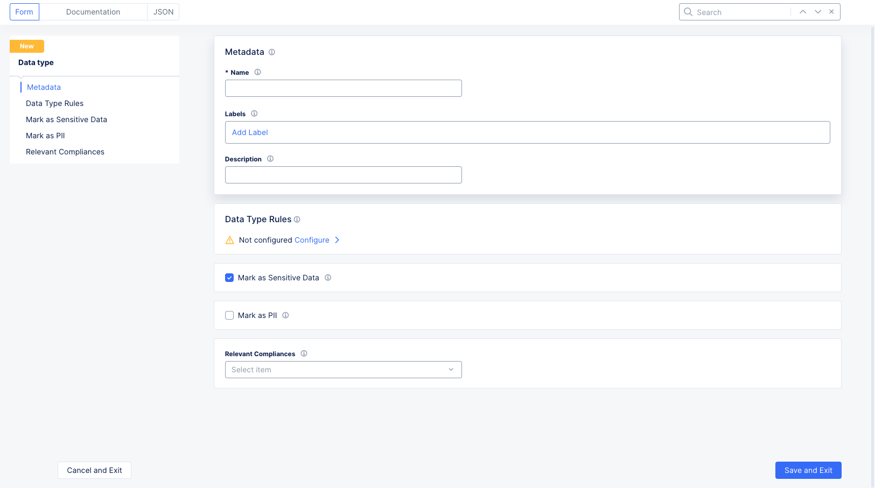Open the Documentation tab
This screenshot has height=488, width=875.
tap(93, 11)
